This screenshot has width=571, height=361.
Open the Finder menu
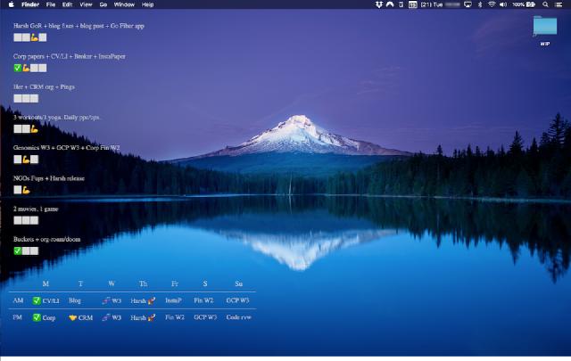(30, 4)
